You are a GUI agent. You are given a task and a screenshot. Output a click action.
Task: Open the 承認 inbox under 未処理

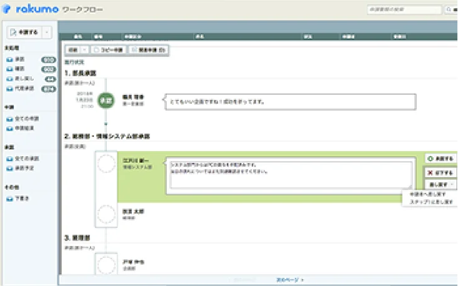(20, 59)
